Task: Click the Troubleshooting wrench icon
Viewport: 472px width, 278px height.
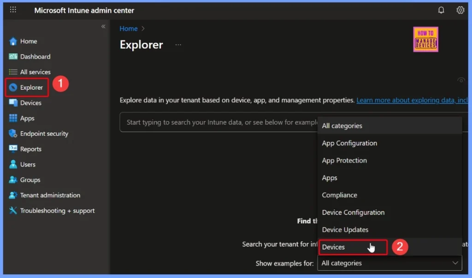Action: 13,210
